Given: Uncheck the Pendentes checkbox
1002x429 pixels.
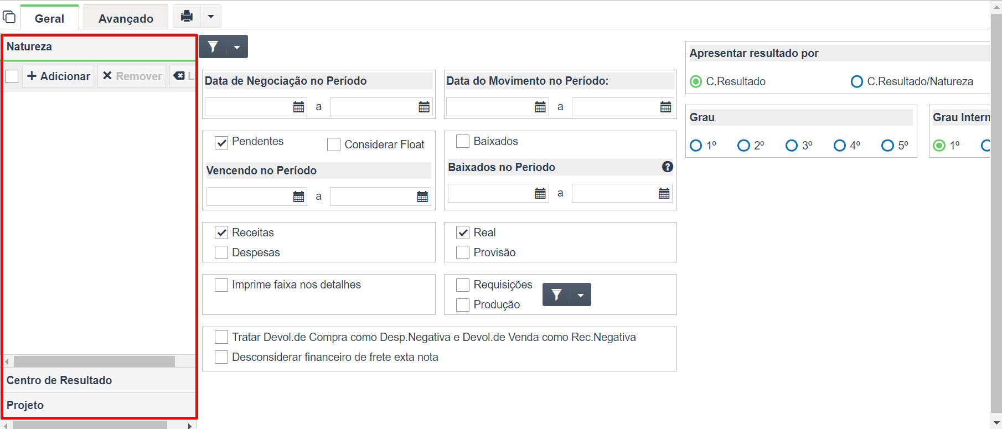Looking at the screenshot, I should point(221,142).
